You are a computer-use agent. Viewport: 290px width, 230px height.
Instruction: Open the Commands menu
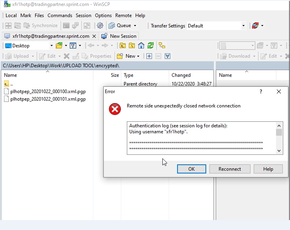60,16
